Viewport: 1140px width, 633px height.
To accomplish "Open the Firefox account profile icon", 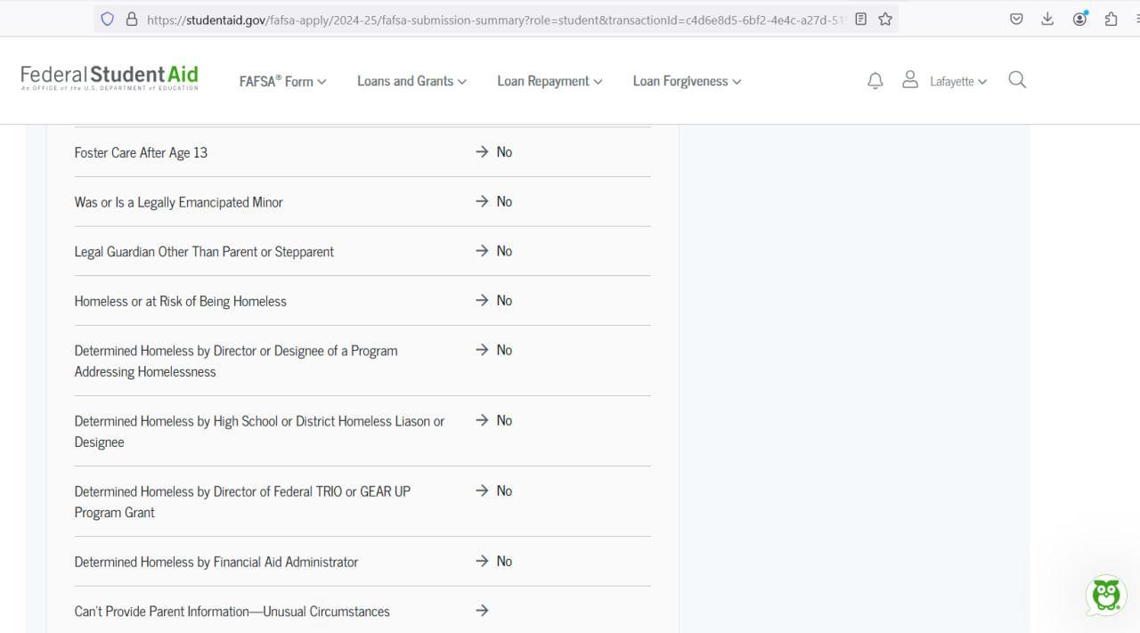I will [x=1079, y=19].
